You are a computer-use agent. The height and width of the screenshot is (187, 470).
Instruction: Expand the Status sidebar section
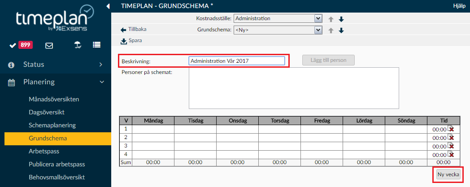pyautogui.click(x=56, y=65)
